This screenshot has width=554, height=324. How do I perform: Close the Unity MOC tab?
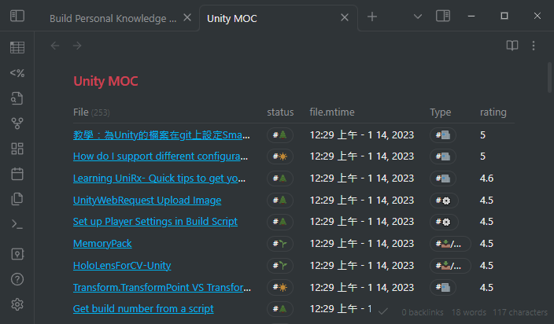(x=345, y=18)
